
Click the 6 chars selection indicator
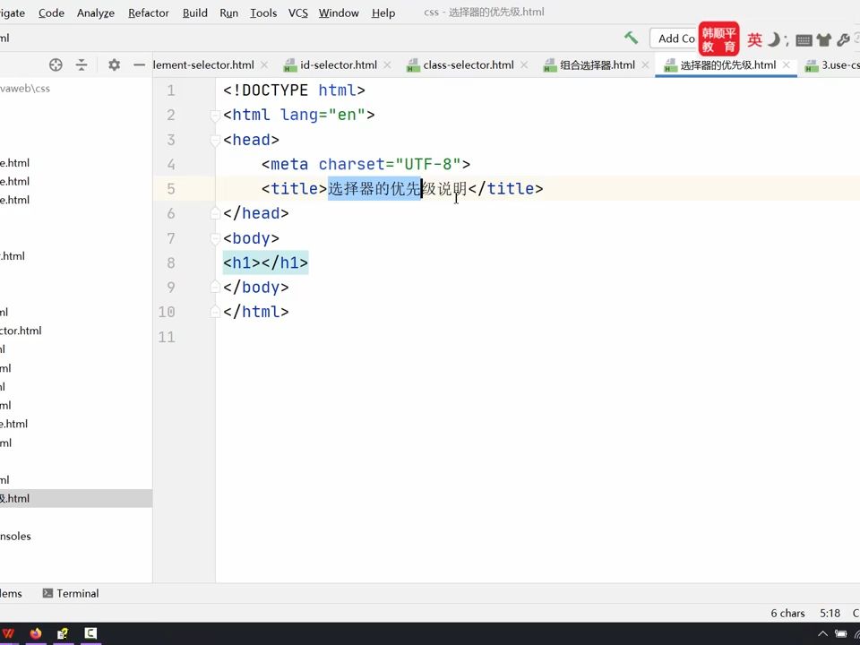tap(787, 613)
